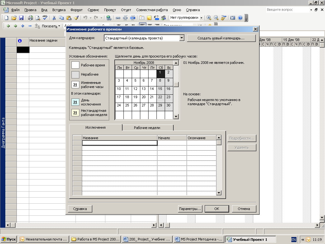325x244 pixels.
Task: Open the Нет группировки grouping dropdown
Action: point(201,18)
